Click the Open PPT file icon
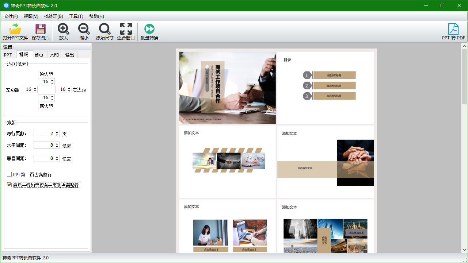 (x=15, y=29)
